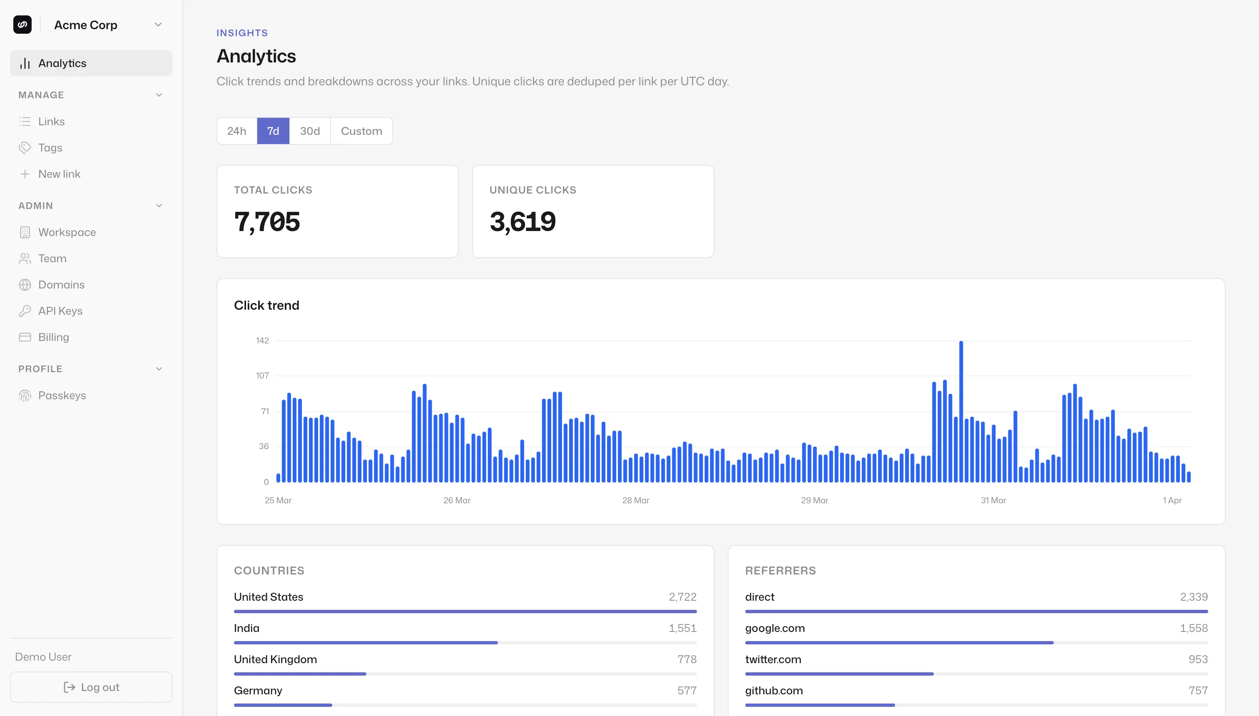
Task: Click the United States country progress bar
Action: click(x=465, y=611)
